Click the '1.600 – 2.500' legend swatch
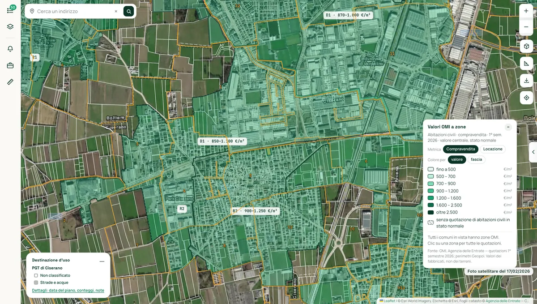 pyautogui.click(x=430, y=205)
